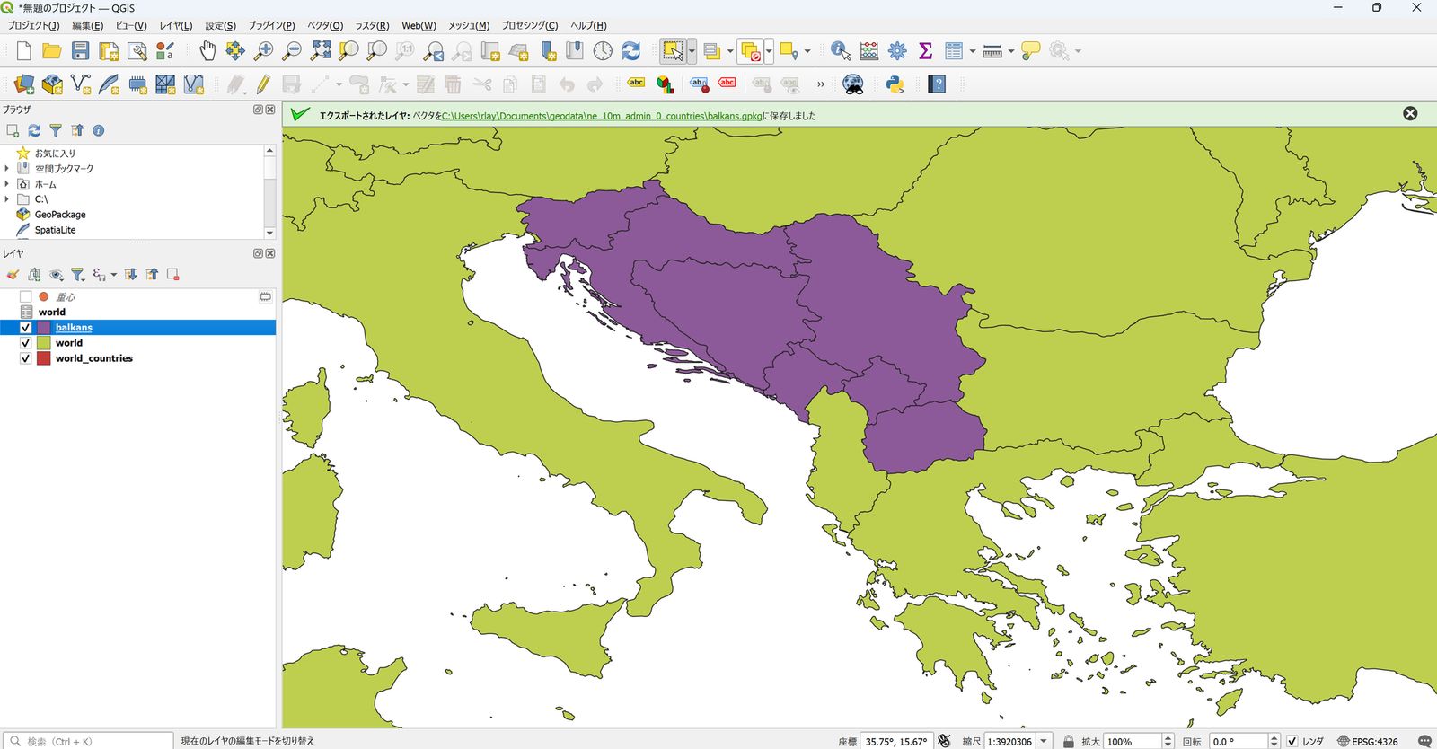The image size is (1437, 749).
Task: Refresh the Browser panel
Action: (x=34, y=130)
